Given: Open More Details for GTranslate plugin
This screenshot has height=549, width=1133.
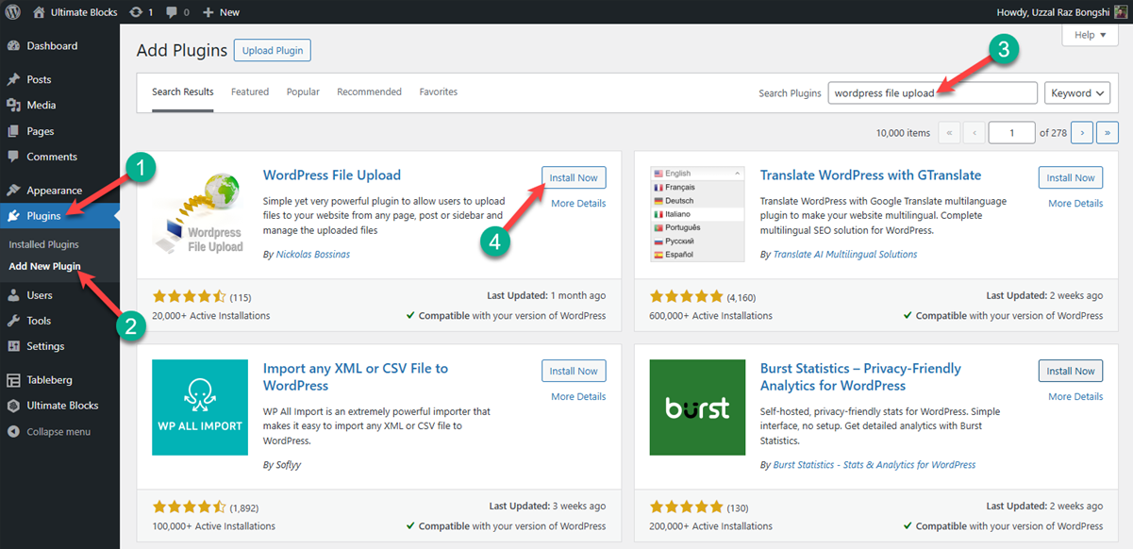Looking at the screenshot, I should [x=1075, y=204].
